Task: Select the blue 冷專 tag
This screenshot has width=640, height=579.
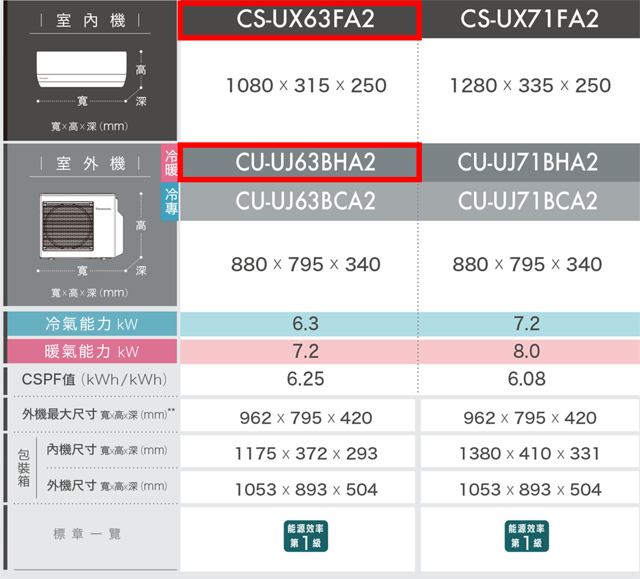Action: click(171, 202)
